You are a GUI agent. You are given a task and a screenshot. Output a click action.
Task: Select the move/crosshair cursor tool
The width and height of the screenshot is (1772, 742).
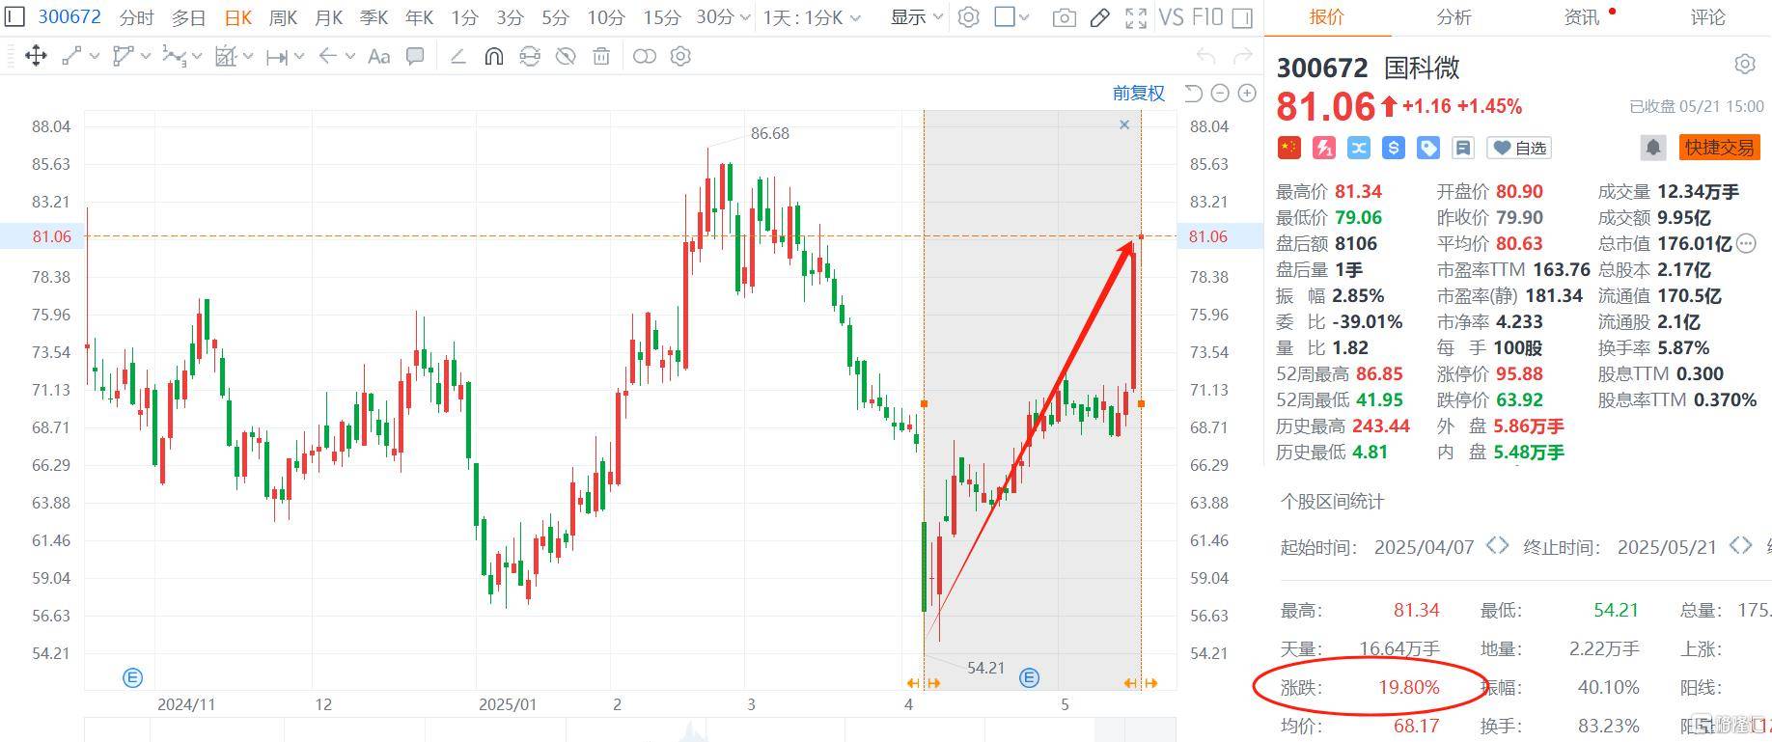36,56
